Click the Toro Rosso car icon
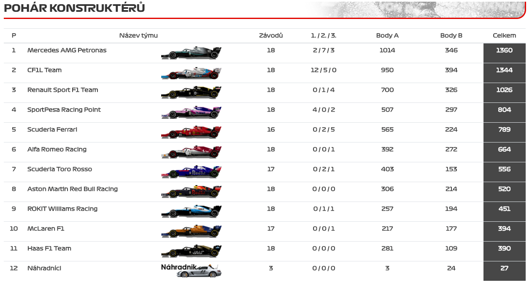Viewport: 532px width, 285px height. click(191, 172)
